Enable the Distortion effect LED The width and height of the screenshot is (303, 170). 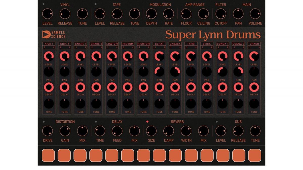44,122
